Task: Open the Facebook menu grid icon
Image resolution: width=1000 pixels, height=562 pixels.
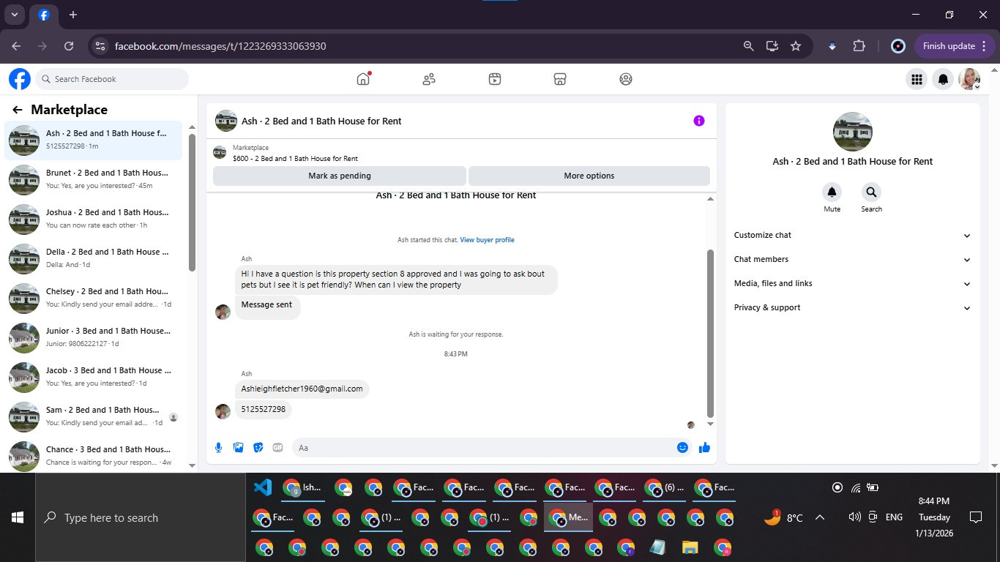Action: coord(916,79)
